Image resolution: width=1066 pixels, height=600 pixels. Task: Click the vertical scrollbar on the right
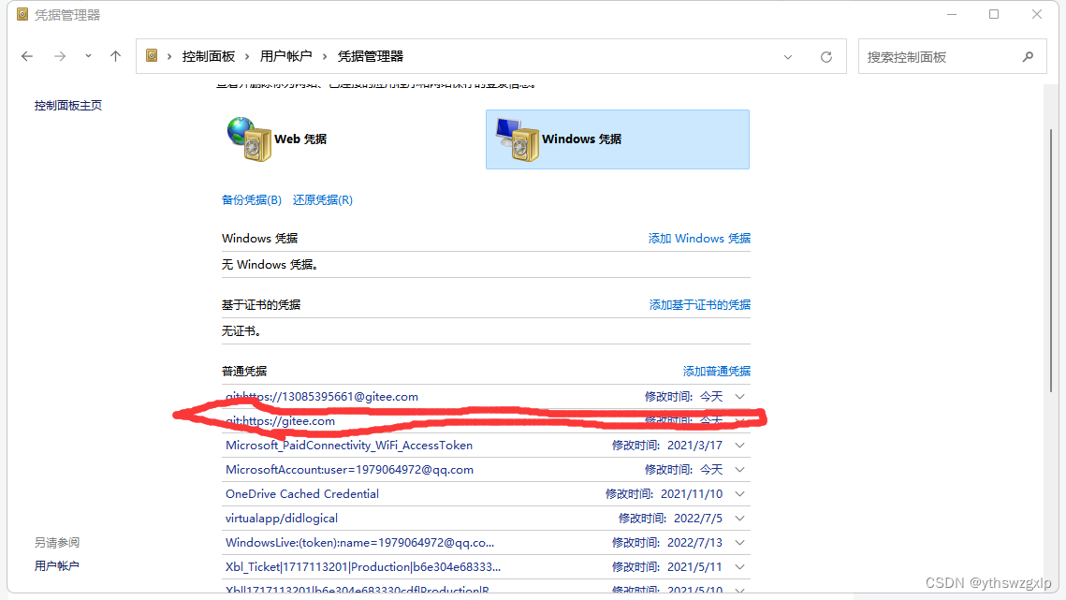1051,260
